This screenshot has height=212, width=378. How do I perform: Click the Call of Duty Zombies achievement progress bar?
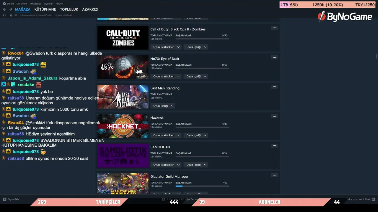[202, 39]
